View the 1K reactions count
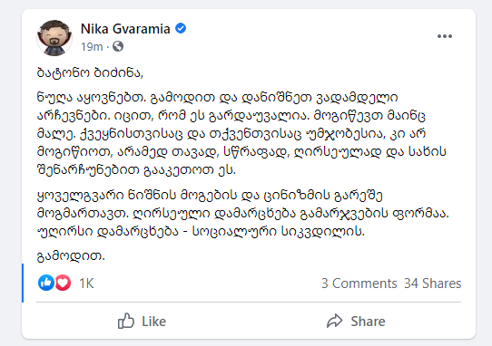This screenshot has width=492, height=346. tap(86, 284)
